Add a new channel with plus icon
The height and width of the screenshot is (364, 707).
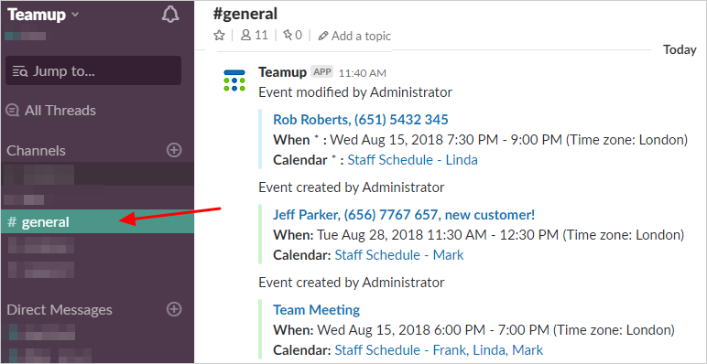click(x=174, y=150)
